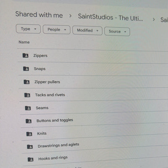Select the Hooks and rings folder name
The width and height of the screenshot is (168, 168).
point(53,158)
